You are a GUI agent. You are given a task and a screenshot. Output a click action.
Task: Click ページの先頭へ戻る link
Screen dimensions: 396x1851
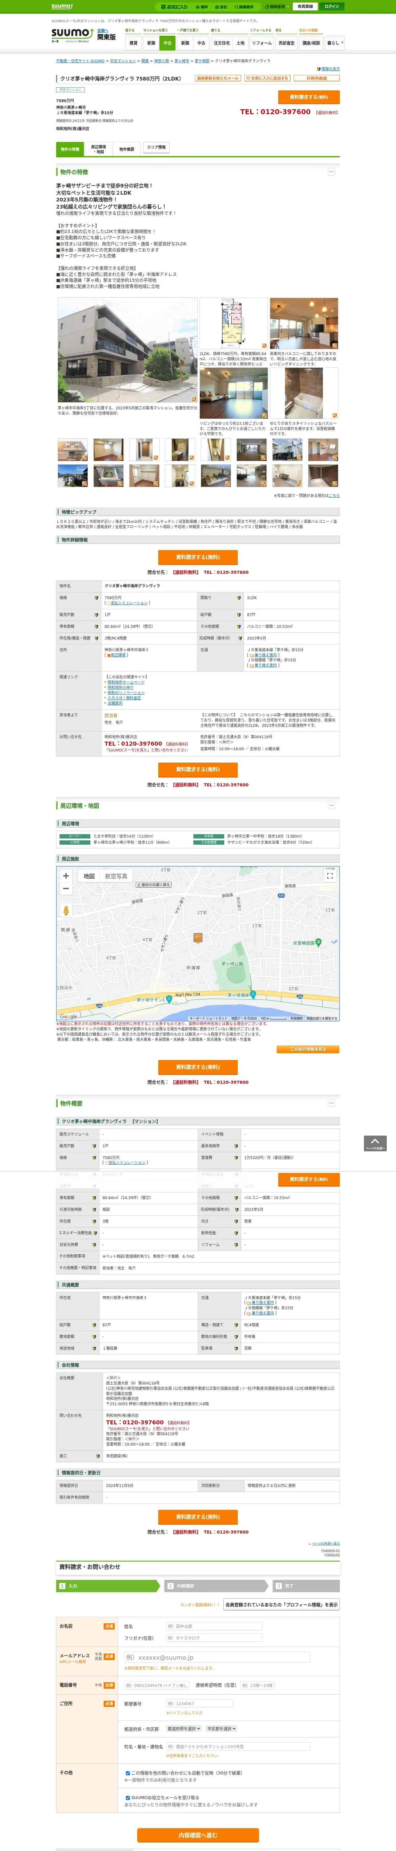[x=326, y=1543]
